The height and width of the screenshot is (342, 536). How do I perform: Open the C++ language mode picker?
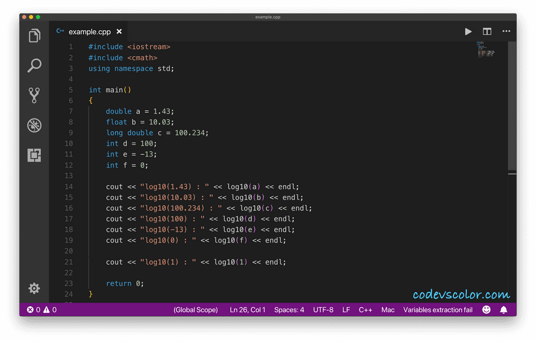pos(366,309)
